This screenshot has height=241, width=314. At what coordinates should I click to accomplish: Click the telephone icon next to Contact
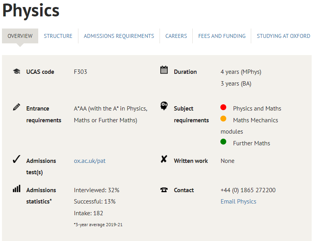(x=164, y=190)
